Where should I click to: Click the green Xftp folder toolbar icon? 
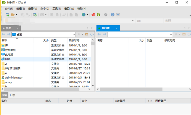(x=99, y=15)
